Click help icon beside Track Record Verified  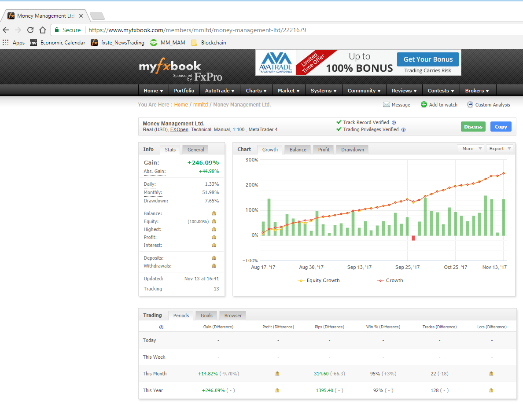click(394, 123)
